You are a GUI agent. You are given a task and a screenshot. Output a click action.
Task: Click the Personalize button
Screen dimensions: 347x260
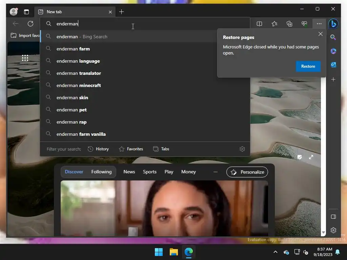tap(247, 172)
